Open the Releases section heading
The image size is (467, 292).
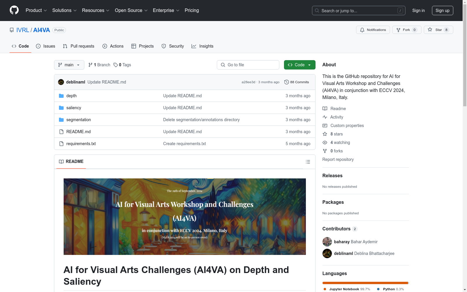[x=332, y=175]
